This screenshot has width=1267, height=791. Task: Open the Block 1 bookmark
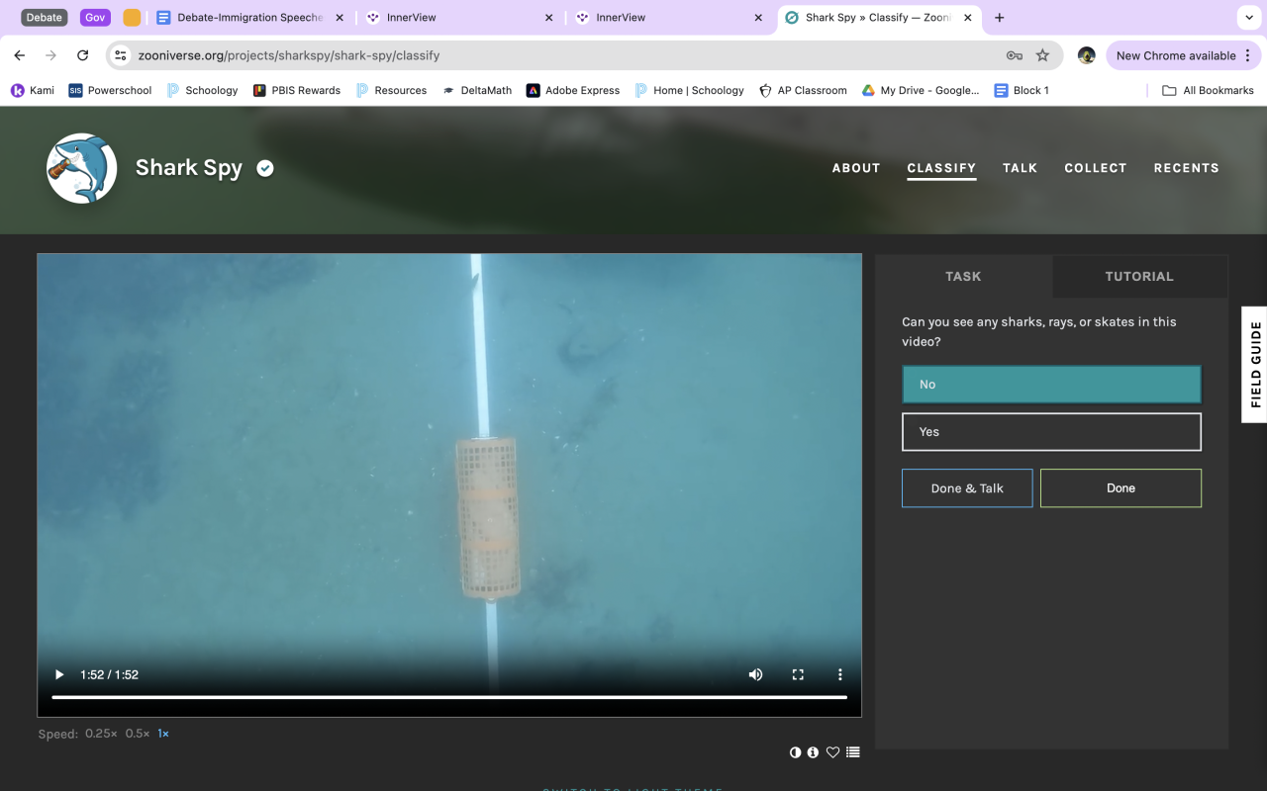1022,90
